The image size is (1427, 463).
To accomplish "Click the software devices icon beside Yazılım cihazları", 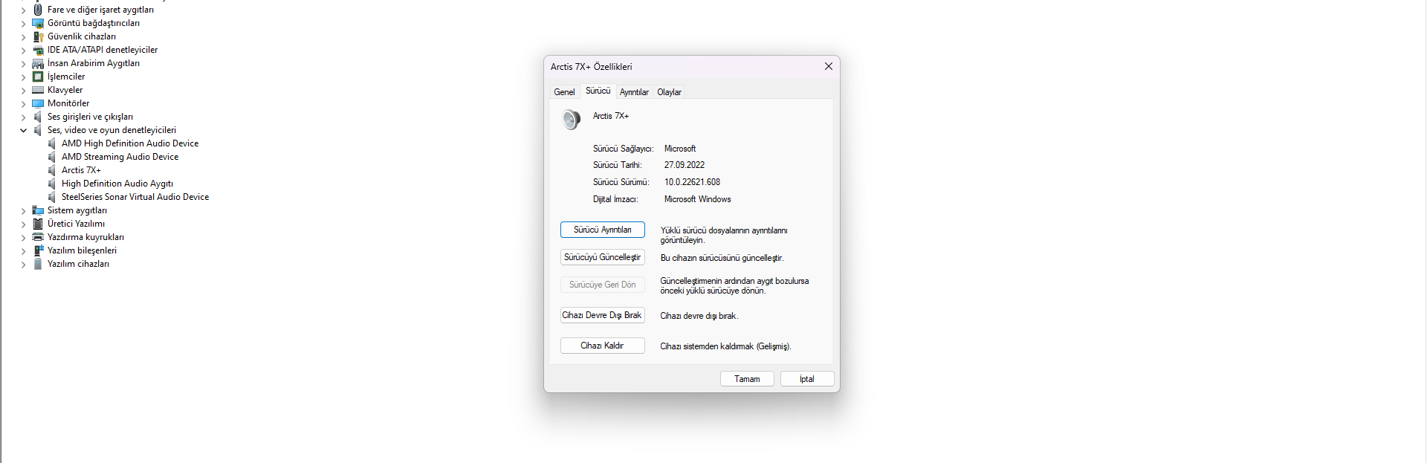I will pos(38,264).
